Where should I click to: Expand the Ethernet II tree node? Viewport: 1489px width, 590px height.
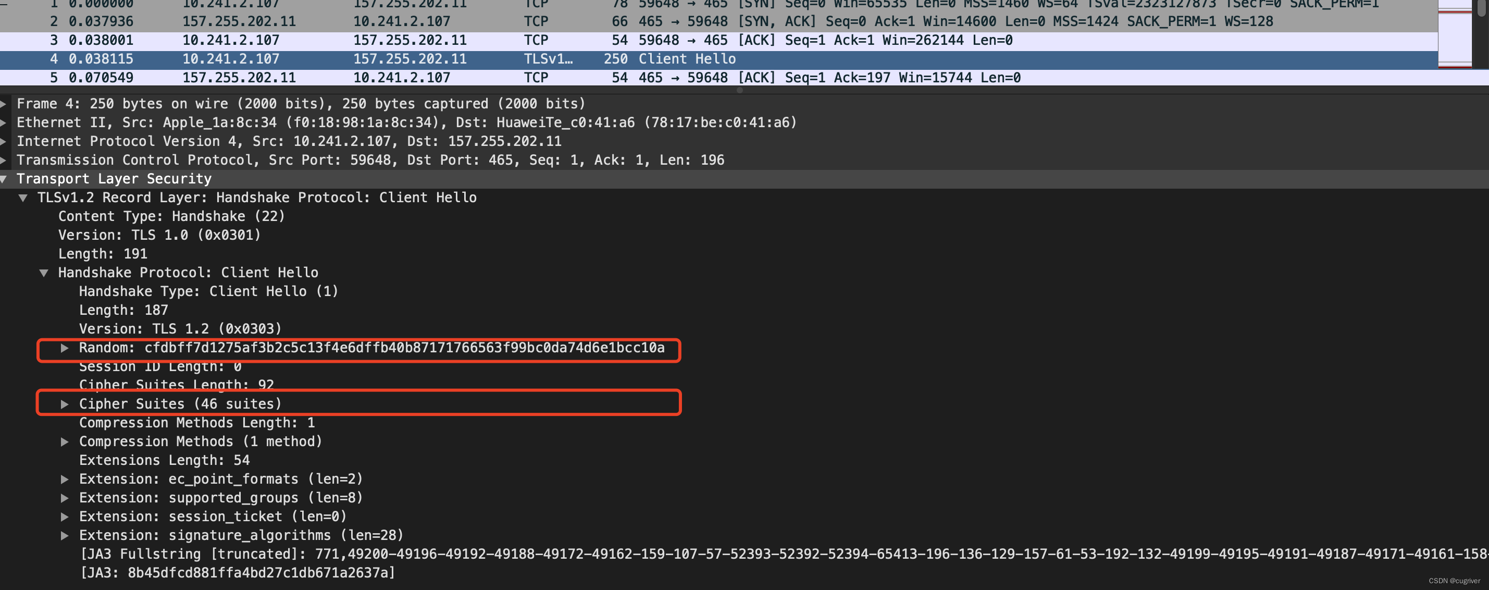[x=4, y=122]
